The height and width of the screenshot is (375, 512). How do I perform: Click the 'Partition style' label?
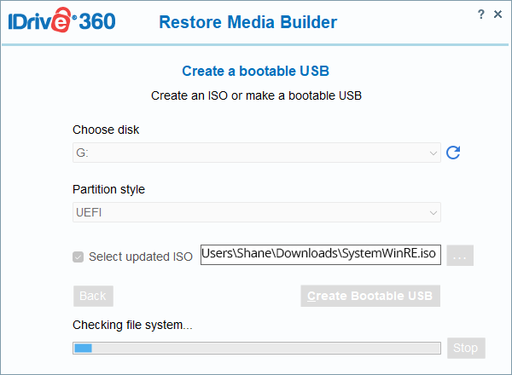[x=108, y=189]
